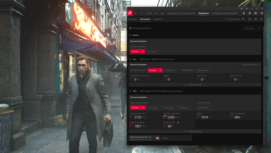Click AMD Radeon RX 9070 XT name
Viewport: 271px width, 153px height.
click(161, 91)
